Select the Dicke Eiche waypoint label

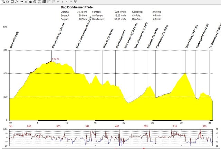[x=192, y=37]
